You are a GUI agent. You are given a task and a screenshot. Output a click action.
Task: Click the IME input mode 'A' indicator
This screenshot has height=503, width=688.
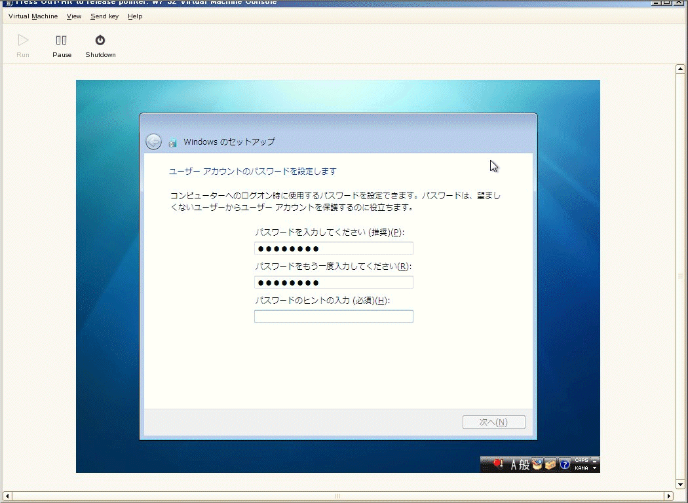pyautogui.click(x=513, y=464)
